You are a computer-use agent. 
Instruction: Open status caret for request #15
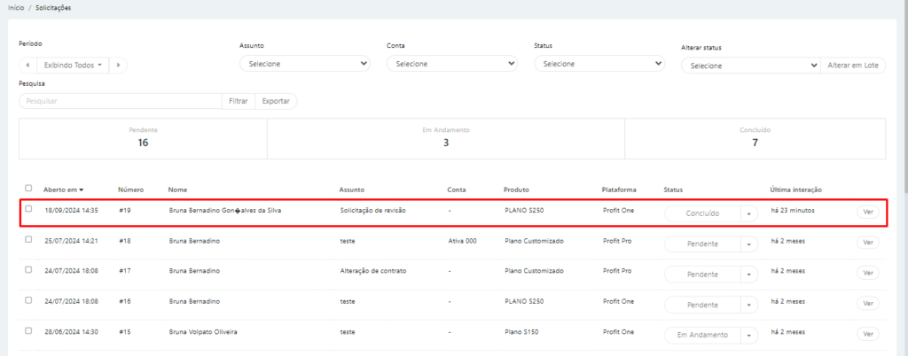tap(748, 335)
